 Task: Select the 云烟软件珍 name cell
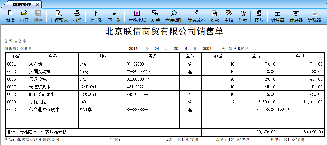(x=53, y=79)
